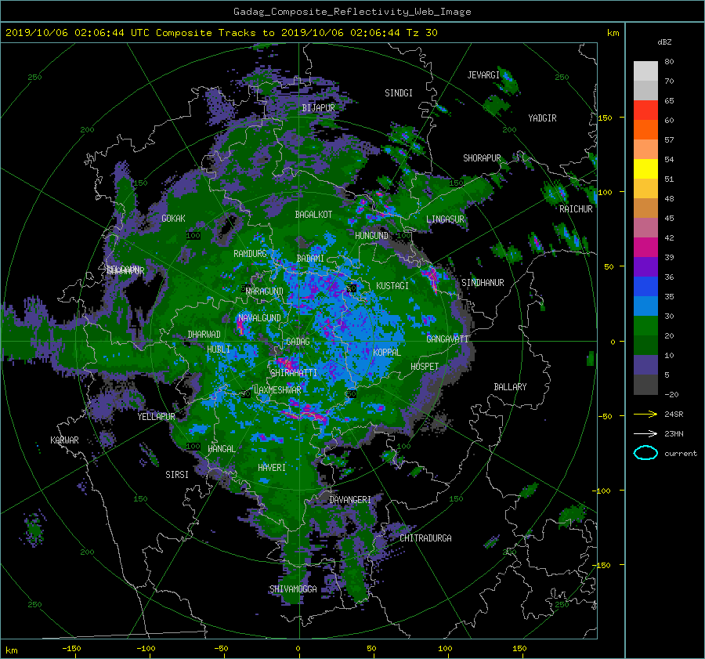Click the SINDHANUR city label
This screenshot has width=705, height=659.
click(x=483, y=283)
